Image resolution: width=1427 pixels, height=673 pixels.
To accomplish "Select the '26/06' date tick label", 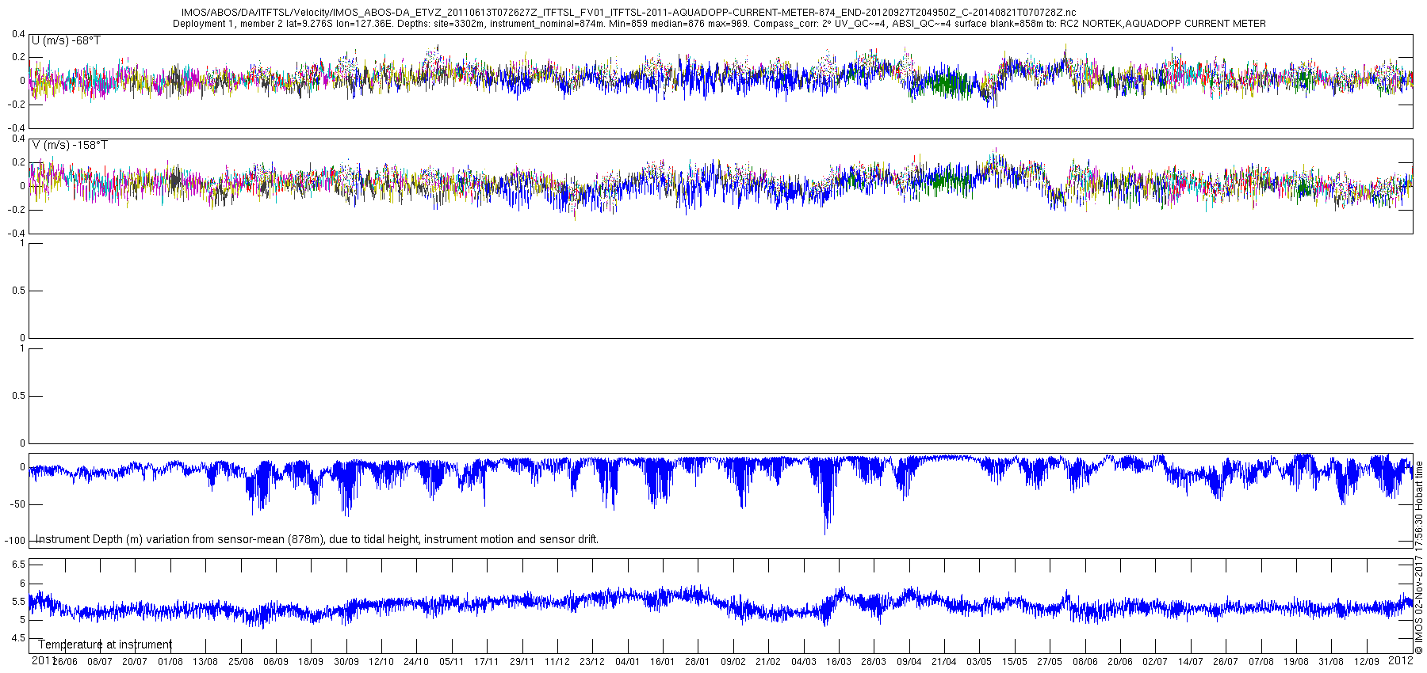I will tap(65, 662).
